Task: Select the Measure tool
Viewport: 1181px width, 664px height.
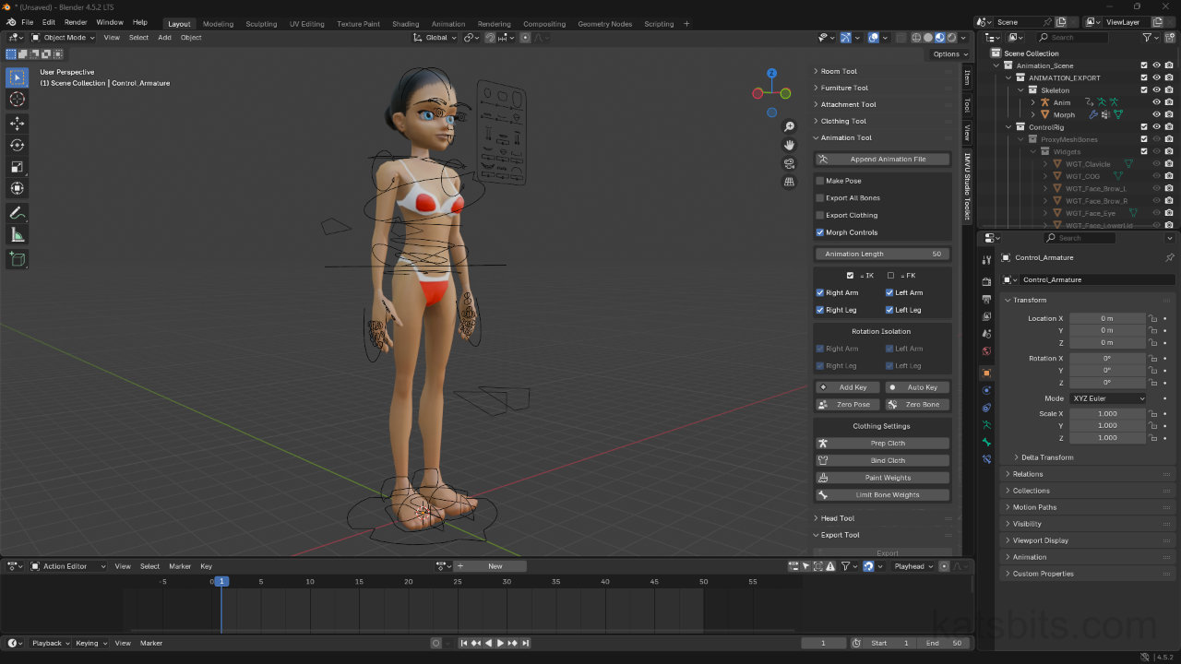Action: [17, 235]
